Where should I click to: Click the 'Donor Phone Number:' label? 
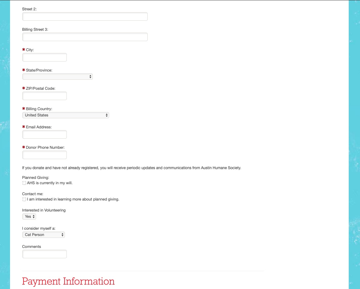(x=45, y=147)
